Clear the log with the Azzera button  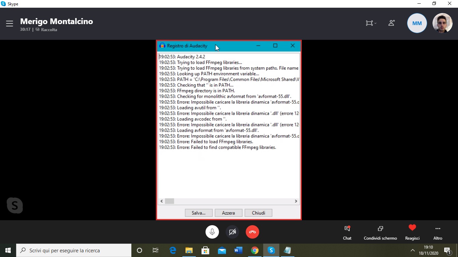point(228,213)
